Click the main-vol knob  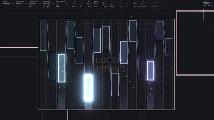(74, 3)
